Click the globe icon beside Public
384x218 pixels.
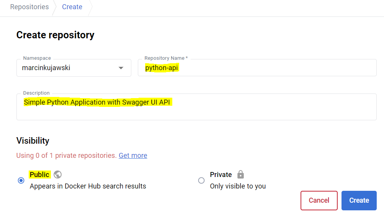point(58,174)
